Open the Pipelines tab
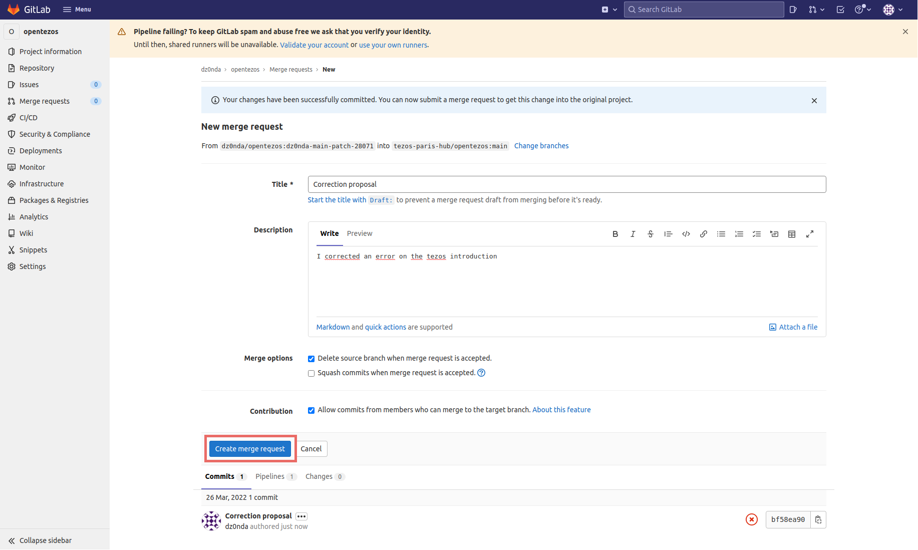The height and width of the screenshot is (550, 918). (270, 476)
